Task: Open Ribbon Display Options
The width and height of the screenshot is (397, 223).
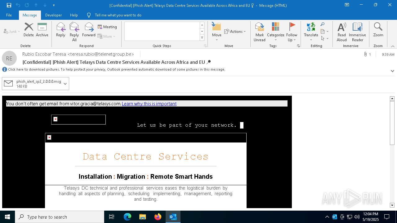Action: (x=347, y=5)
